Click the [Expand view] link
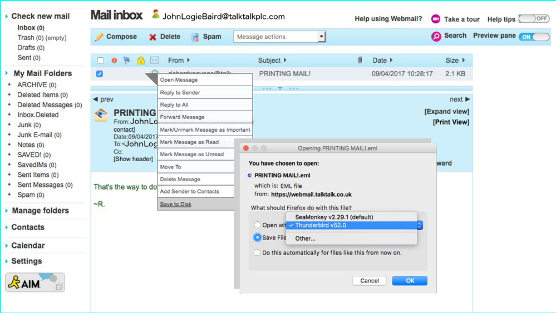Image resolution: width=556 pixels, height=313 pixels. [x=447, y=112]
